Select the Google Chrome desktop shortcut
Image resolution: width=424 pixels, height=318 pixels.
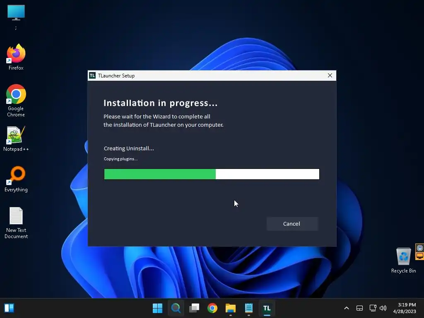click(x=16, y=101)
